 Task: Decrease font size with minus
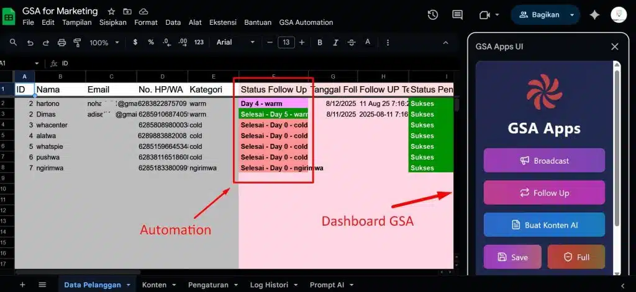pyautogui.click(x=270, y=42)
